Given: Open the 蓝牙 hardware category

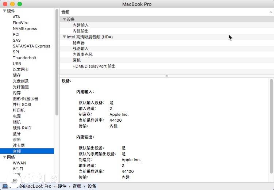Looking at the screenshot, I should [x=17, y=134].
